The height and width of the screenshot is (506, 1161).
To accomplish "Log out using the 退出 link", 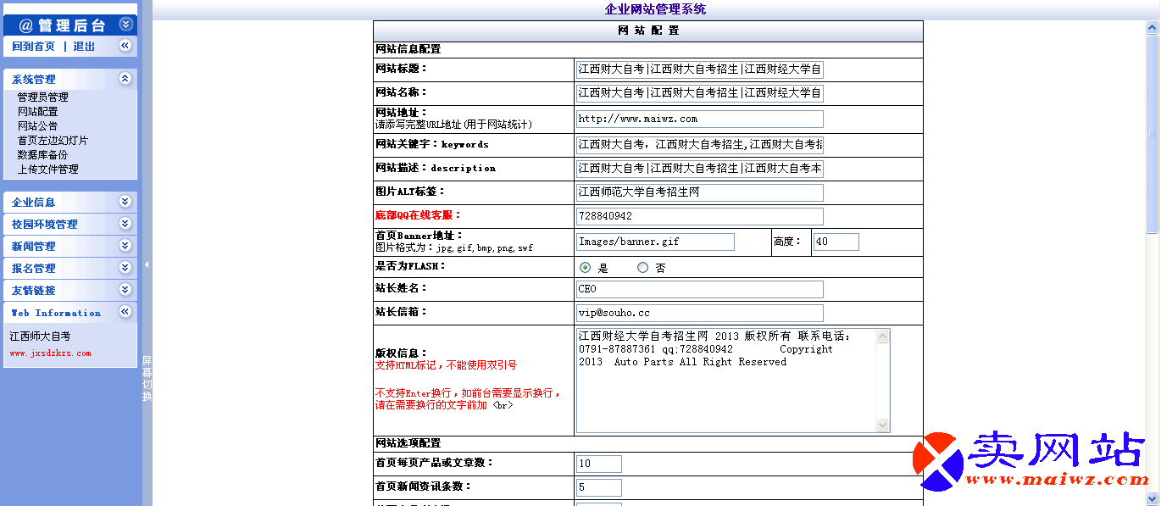I will click(84, 47).
